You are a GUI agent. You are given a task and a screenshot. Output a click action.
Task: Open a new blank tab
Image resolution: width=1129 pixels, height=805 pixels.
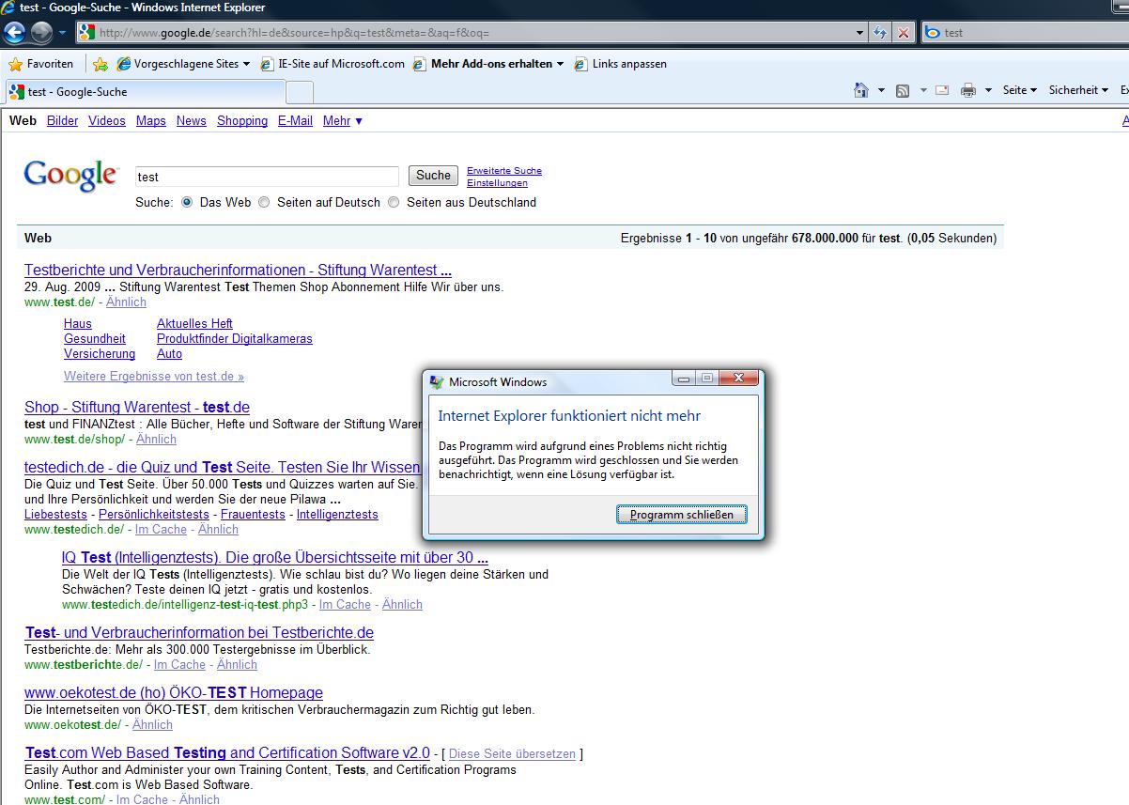point(299,92)
